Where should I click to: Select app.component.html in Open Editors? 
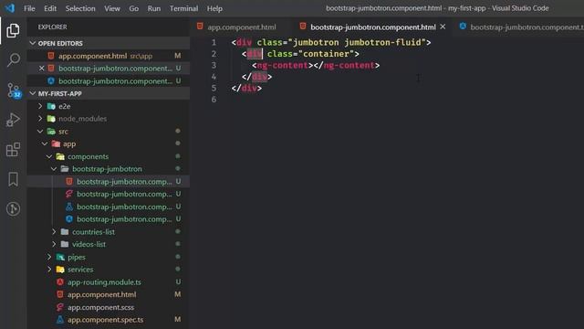109,56
